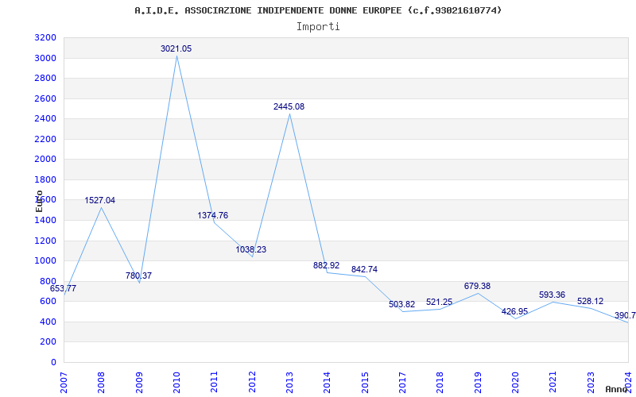Click the 842.74 value label
Screen dimensions: 636x397
364,269
